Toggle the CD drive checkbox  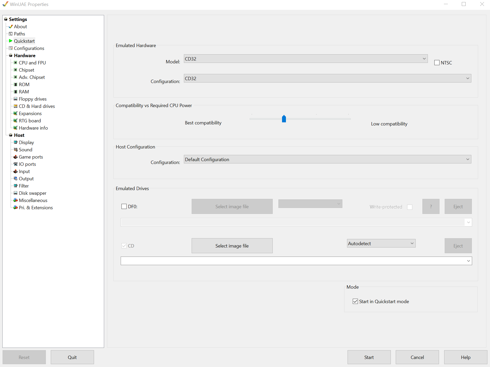(x=124, y=246)
